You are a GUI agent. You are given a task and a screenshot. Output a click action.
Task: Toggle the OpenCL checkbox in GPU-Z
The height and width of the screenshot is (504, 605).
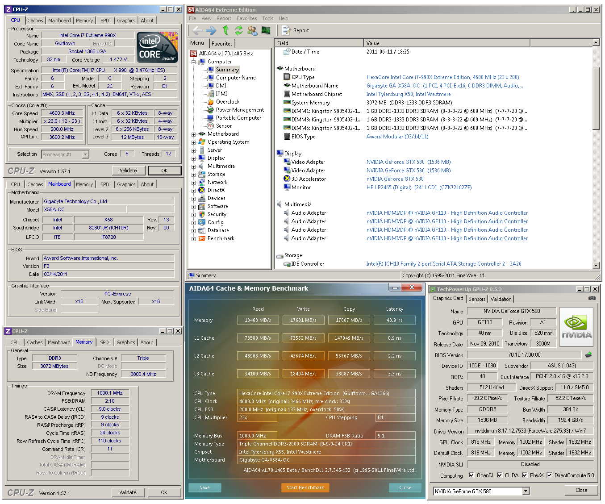click(x=471, y=475)
